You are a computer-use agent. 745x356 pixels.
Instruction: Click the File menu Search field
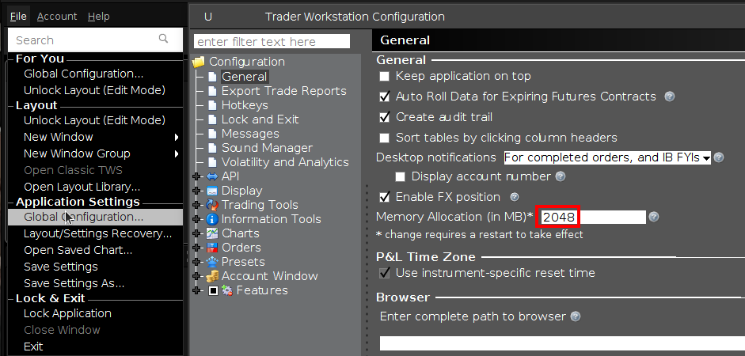(96, 40)
